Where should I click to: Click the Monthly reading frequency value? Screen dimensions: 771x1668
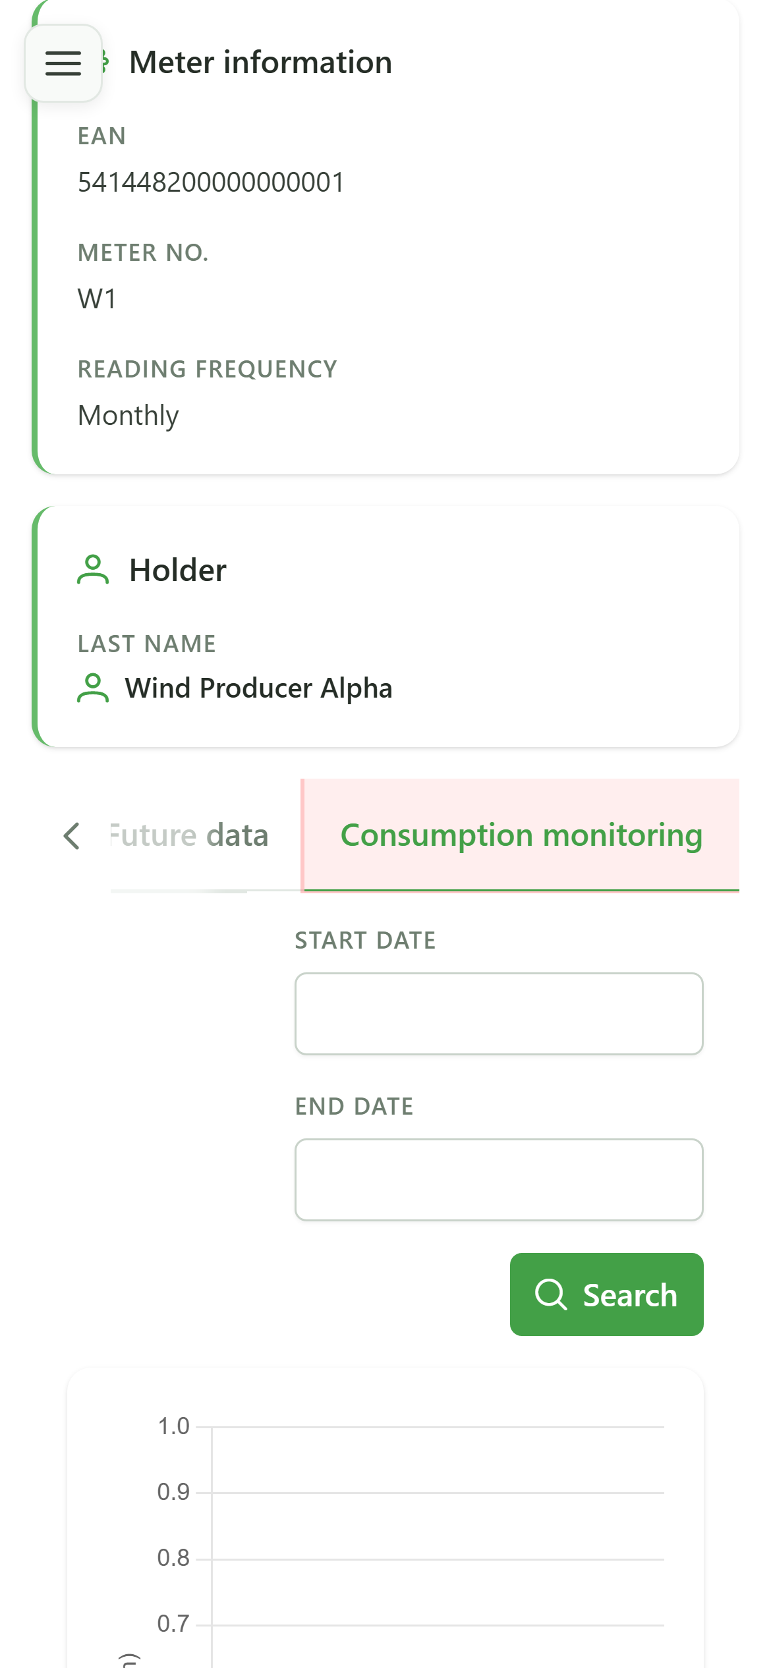(128, 416)
